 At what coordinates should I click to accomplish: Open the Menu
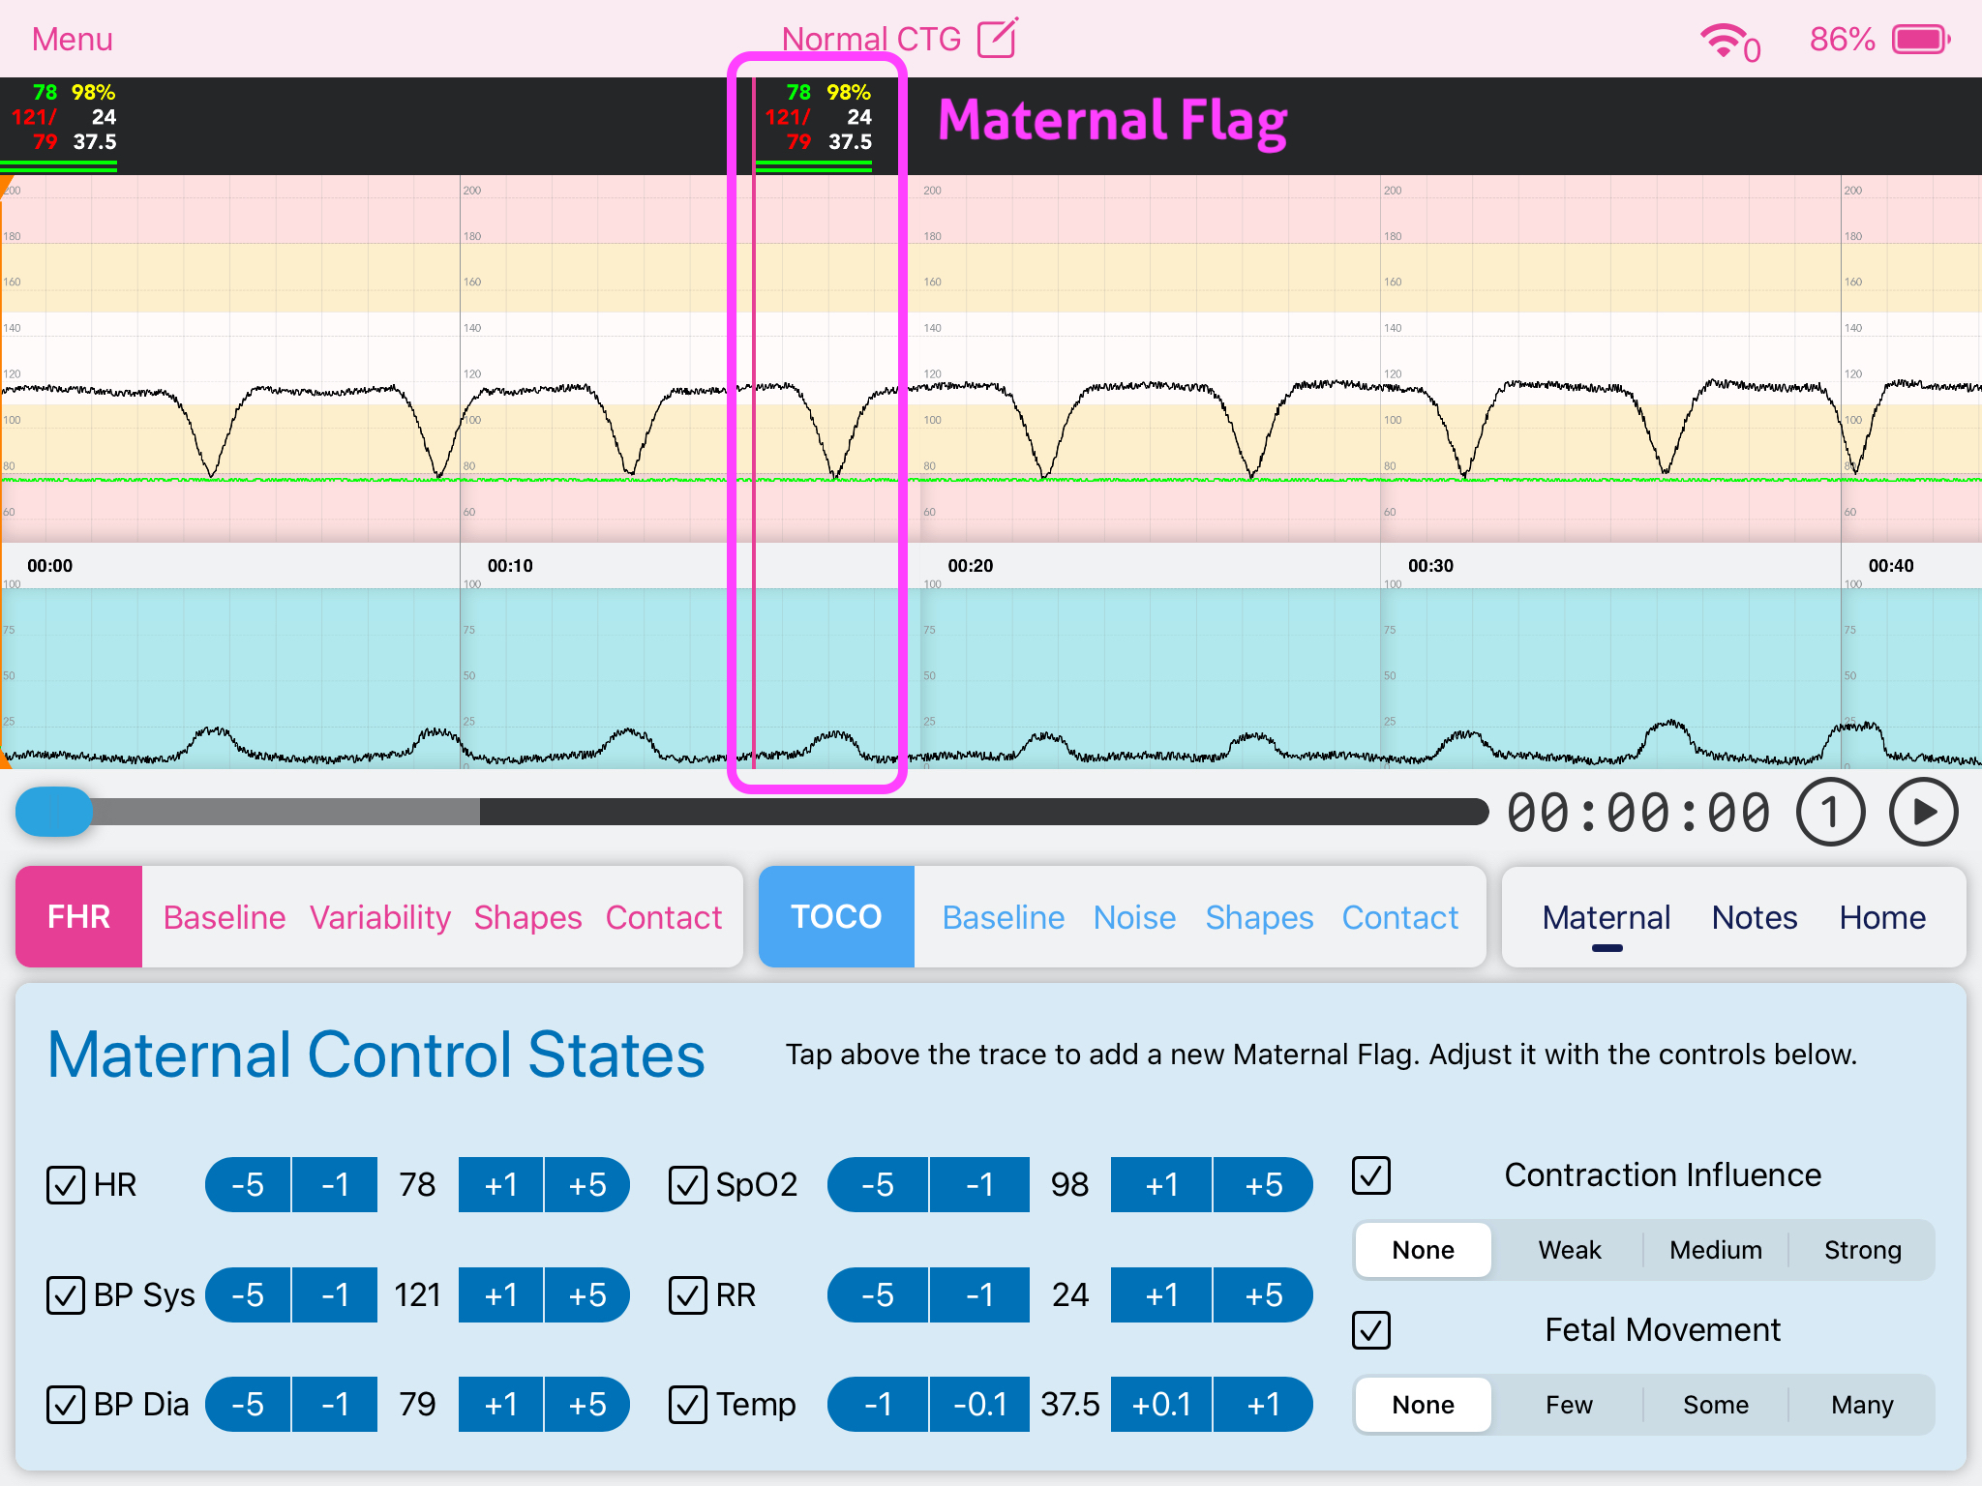click(71, 38)
